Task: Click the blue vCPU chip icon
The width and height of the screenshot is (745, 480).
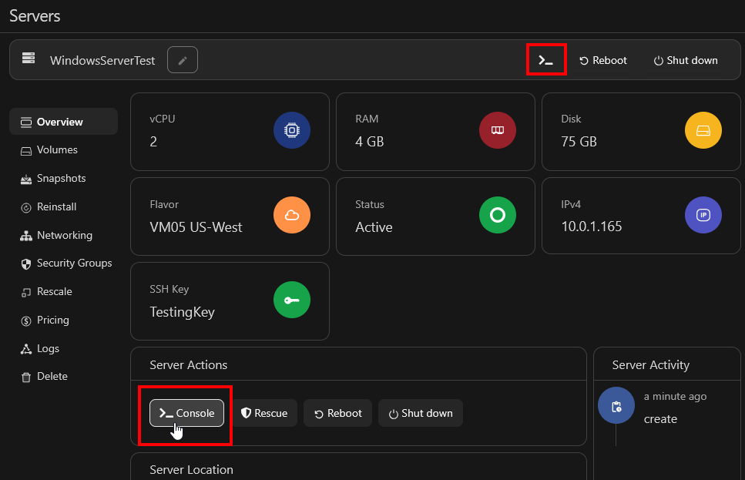Action: (292, 131)
